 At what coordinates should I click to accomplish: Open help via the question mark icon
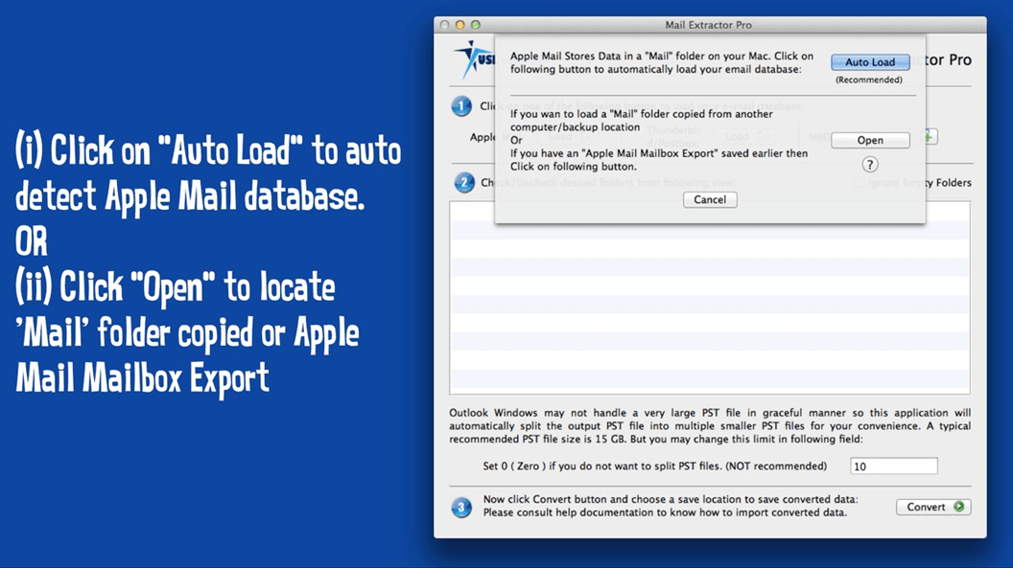869,165
